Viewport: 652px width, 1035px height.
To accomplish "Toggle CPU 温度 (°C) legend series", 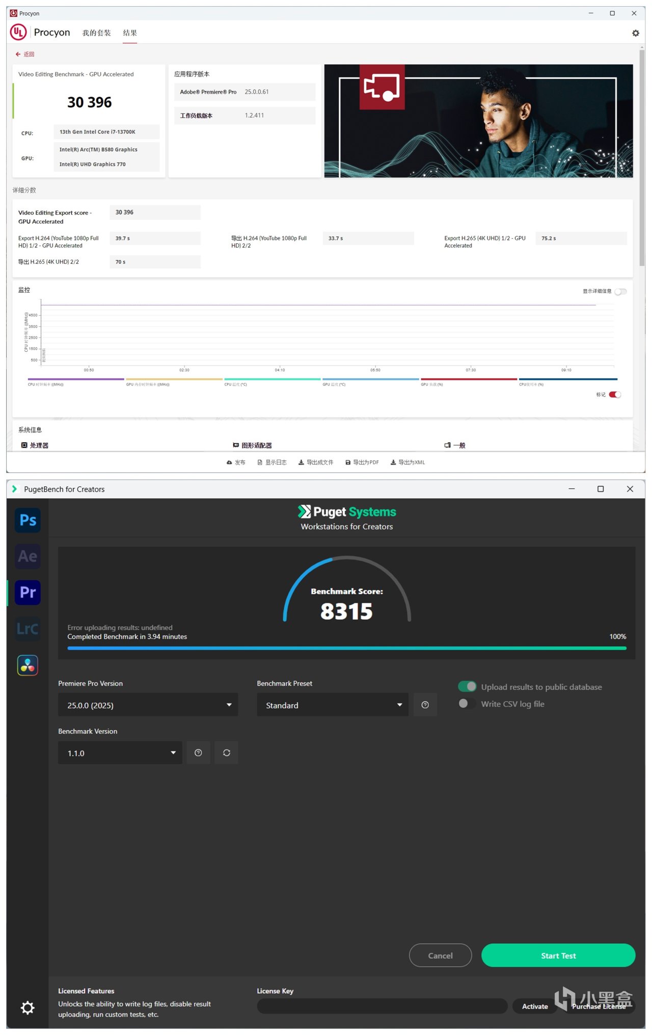I will [273, 381].
